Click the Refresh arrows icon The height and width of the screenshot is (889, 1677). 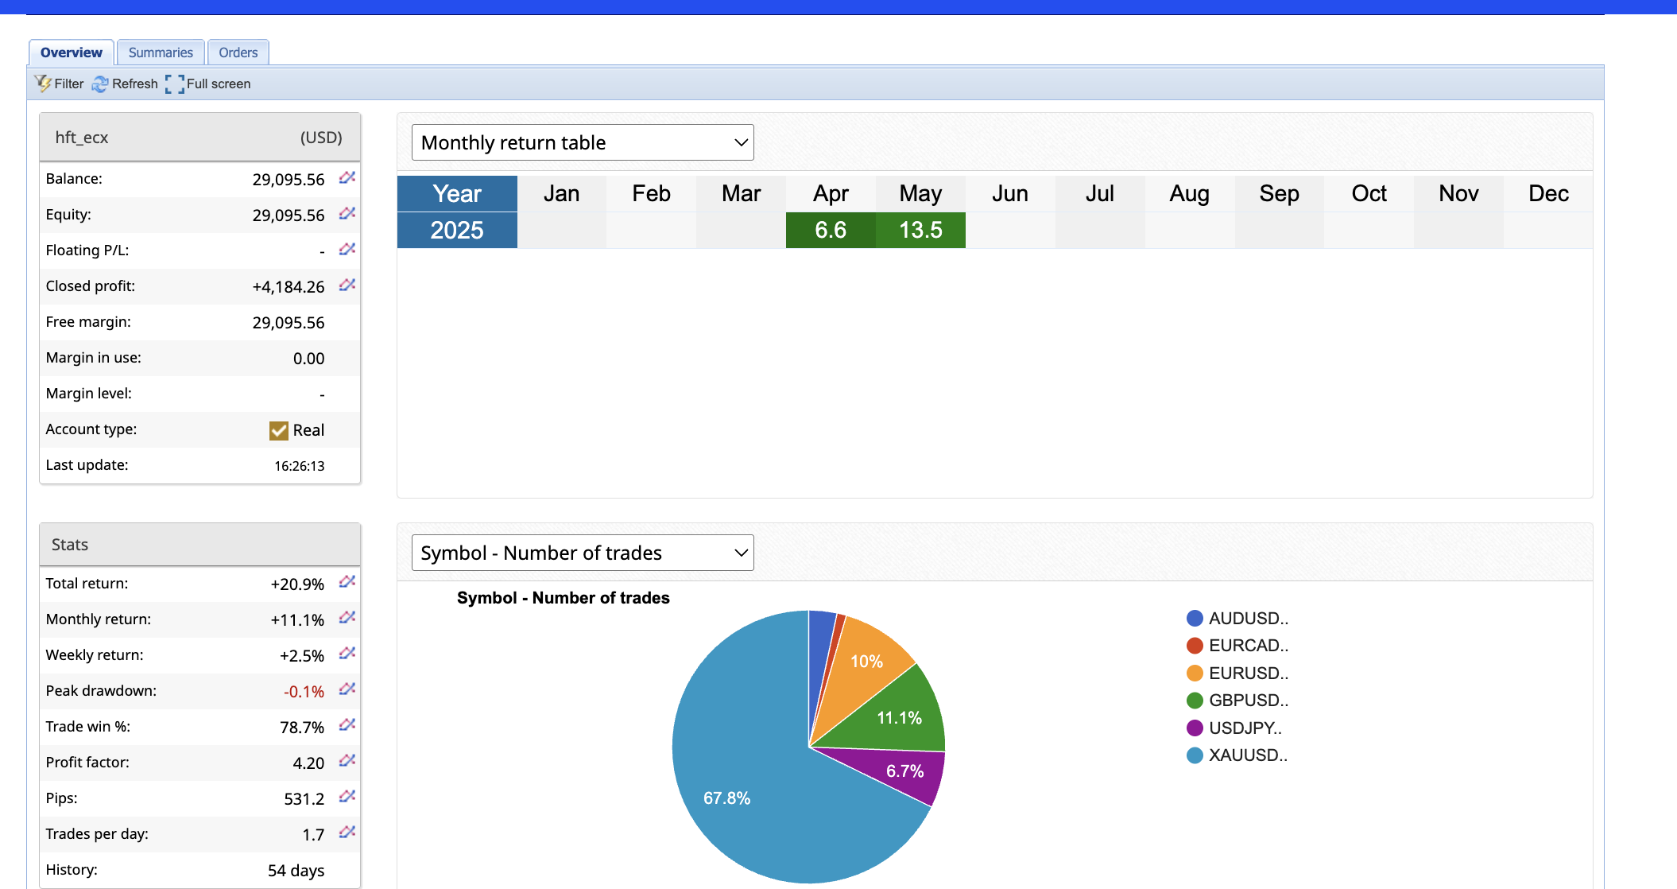(100, 83)
